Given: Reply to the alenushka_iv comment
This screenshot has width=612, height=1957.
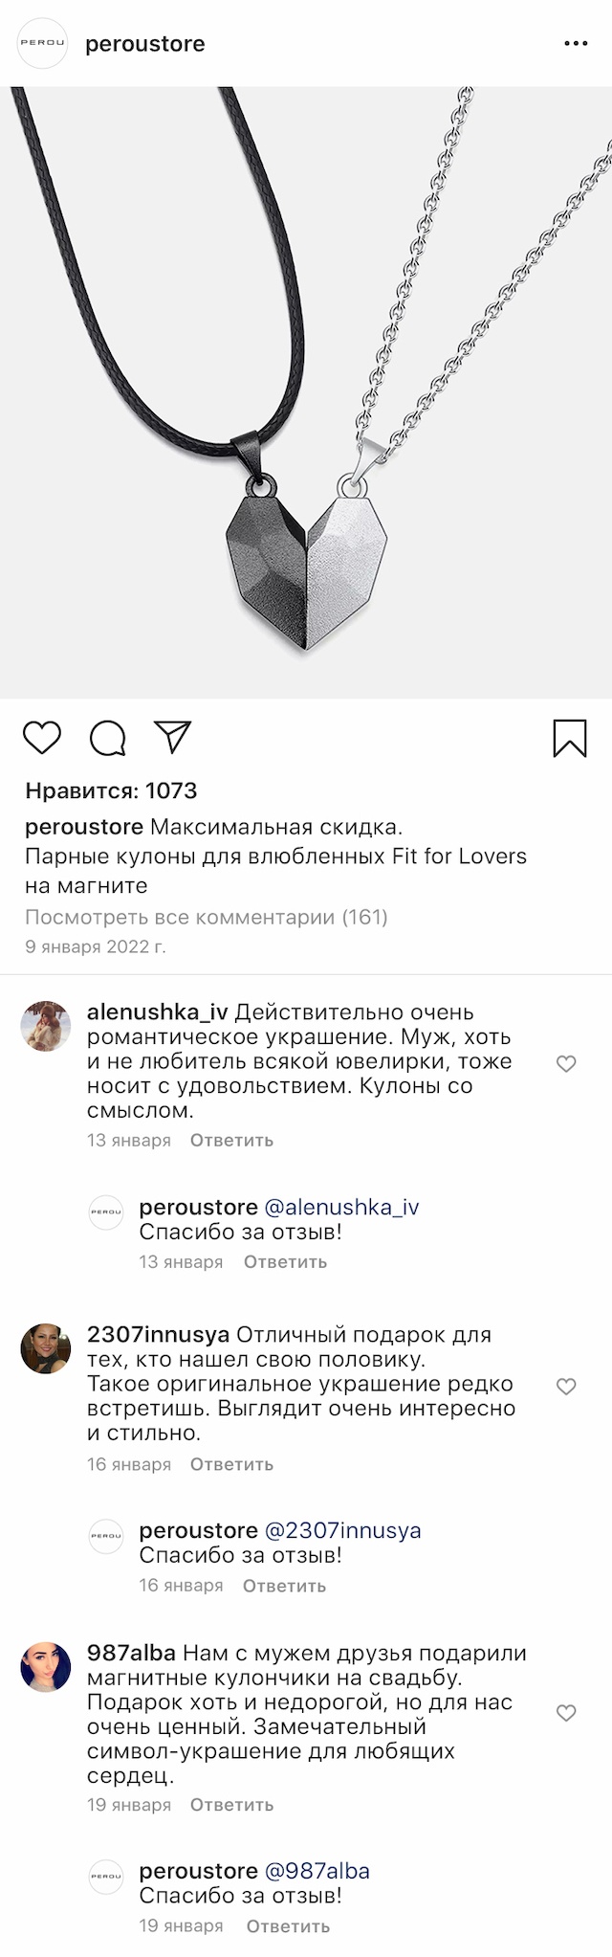Looking at the screenshot, I should tap(231, 1140).
